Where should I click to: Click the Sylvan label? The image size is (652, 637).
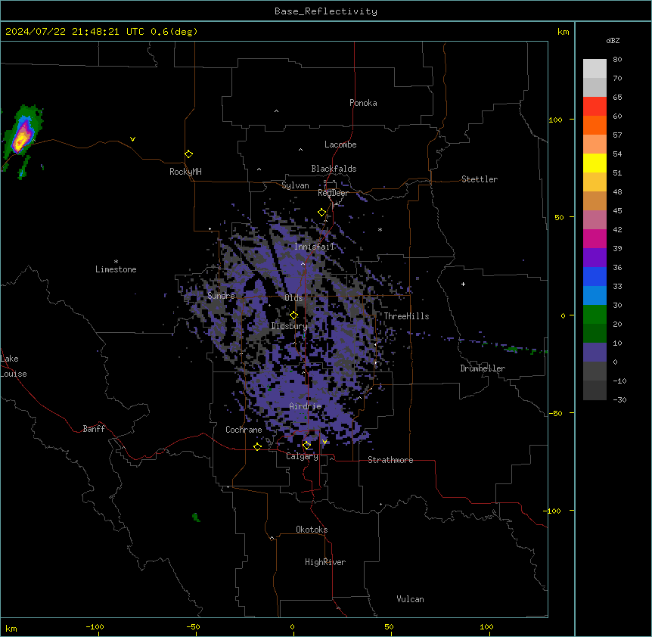tap(295, 185)
